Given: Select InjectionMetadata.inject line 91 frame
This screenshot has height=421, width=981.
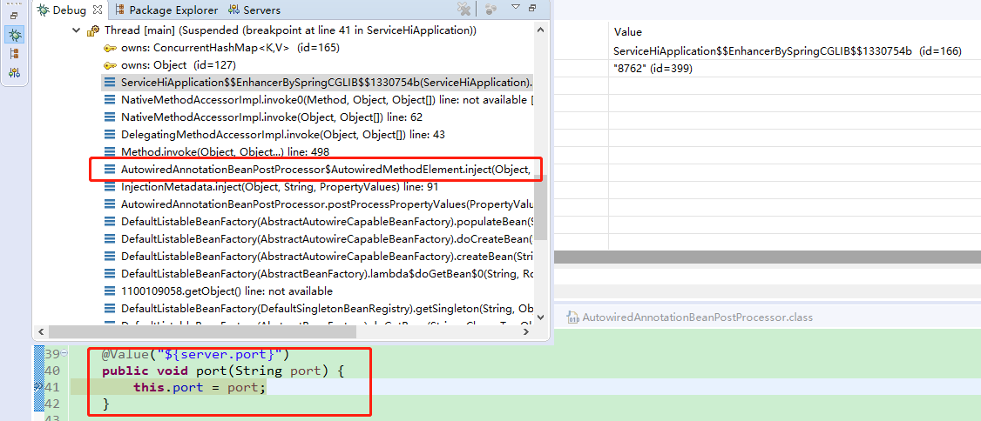Looking at the screenshot, I should (x=279, y=187).
